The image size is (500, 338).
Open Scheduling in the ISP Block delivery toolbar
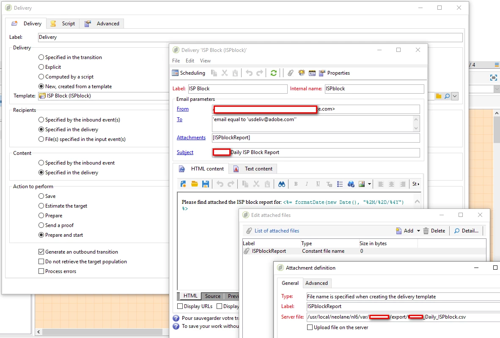coord(189,73)
